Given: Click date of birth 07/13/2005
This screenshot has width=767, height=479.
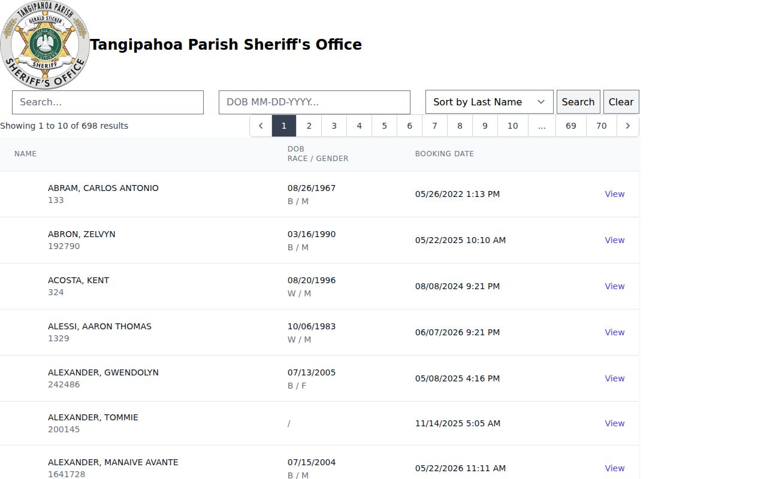Looking at the screenshot, I should [x=312, y=372].
